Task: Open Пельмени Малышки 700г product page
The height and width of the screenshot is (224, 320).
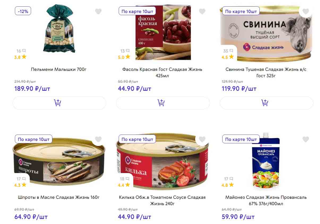Action: point(59,70)
